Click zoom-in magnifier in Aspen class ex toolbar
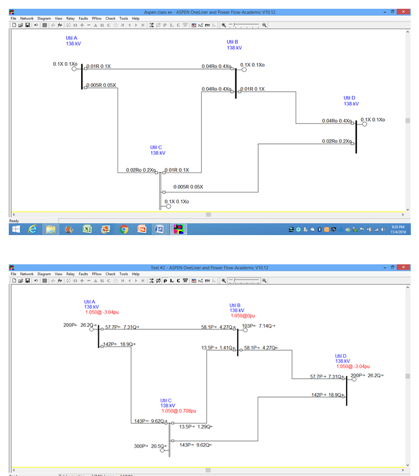The image size is (419, 476). 224,25
